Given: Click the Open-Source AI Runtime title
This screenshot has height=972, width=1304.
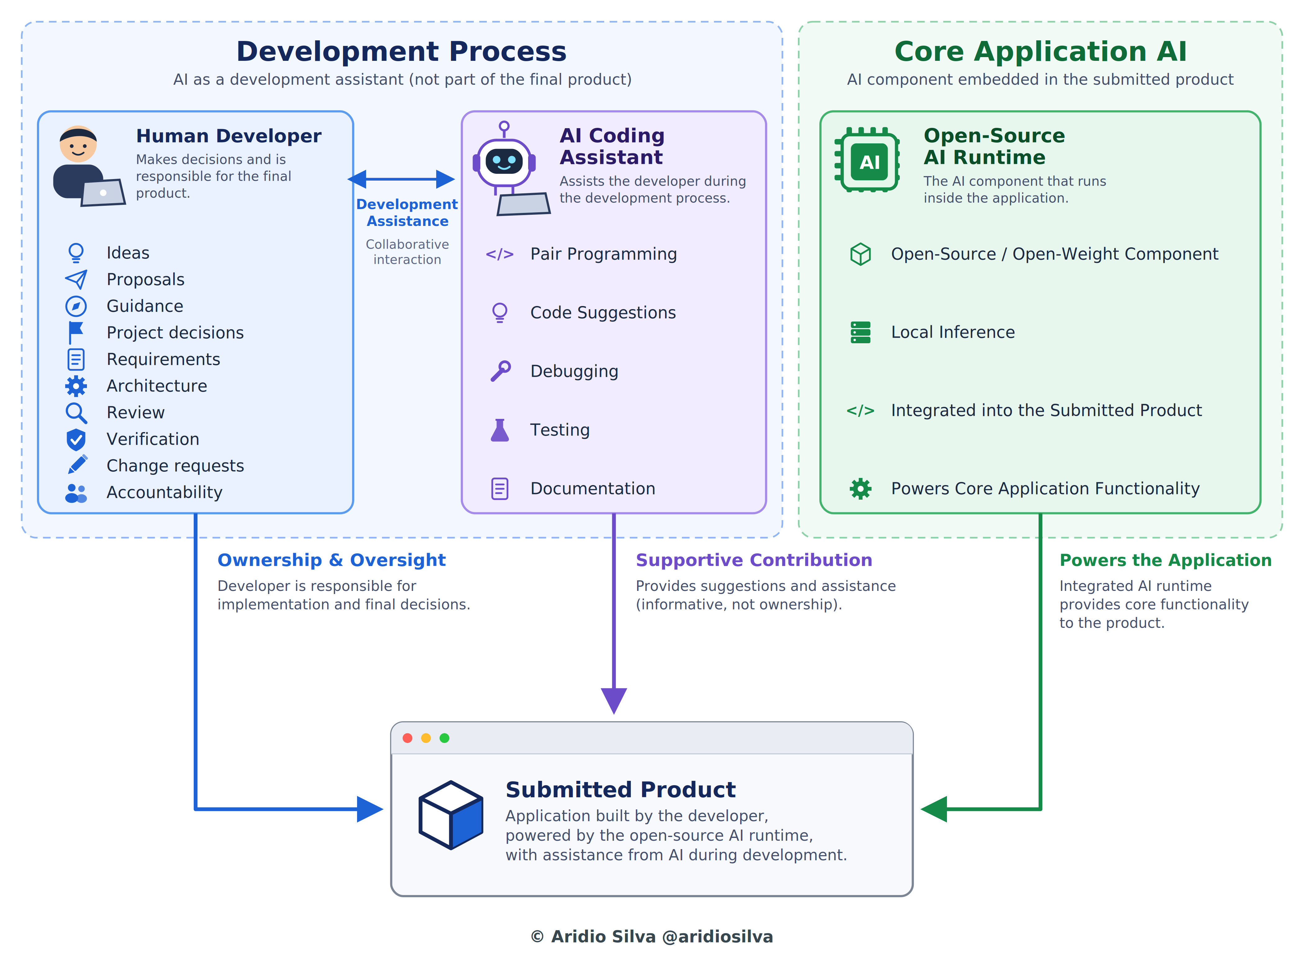Looking at the screenshot, I should (x=994, y=146).
